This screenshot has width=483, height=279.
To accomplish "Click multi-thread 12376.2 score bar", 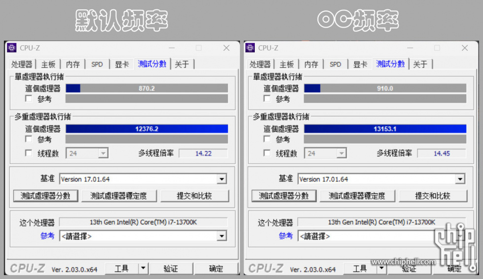I will click(x=147, y=129).
